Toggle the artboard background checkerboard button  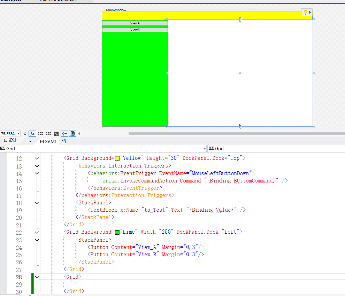(x=56, y=133)
